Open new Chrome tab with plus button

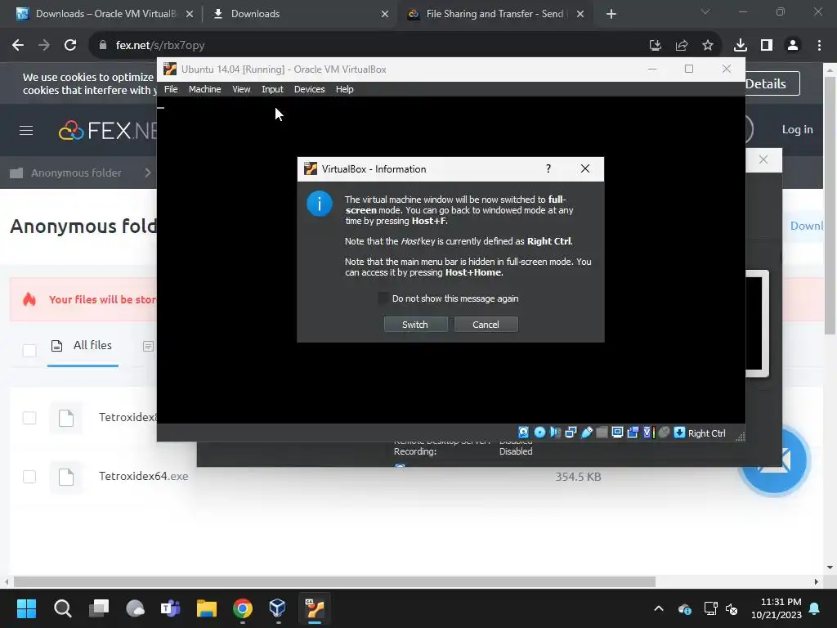point(611,14)
